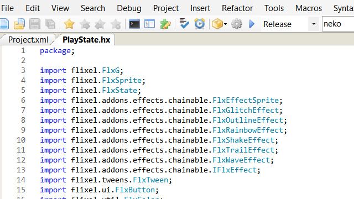
Task: Toggle bookmark with the yellow star icon
Action: point(69,24)
